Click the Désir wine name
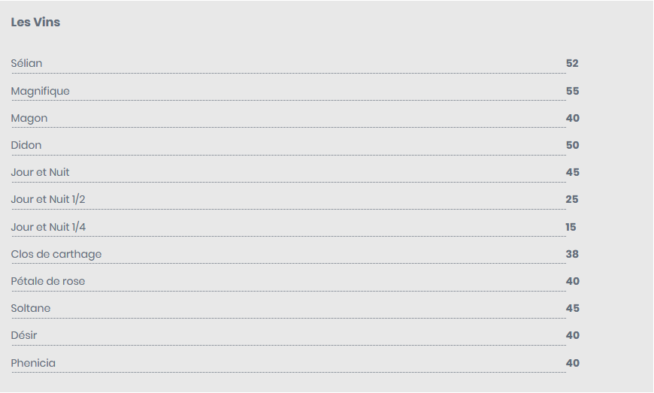 coord(24,335)
